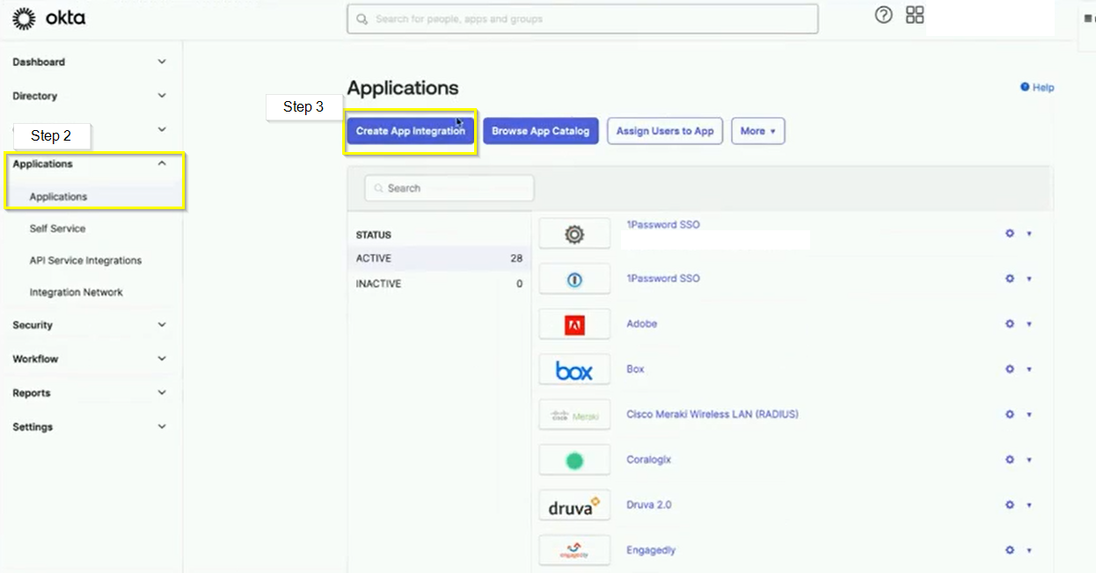Click the Box app logo
Image resolution: width=1096 pixels, height=573 pixels.
tap(574, 370)
